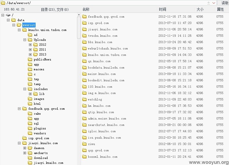Select the sql folder in tree

point(36,124)
